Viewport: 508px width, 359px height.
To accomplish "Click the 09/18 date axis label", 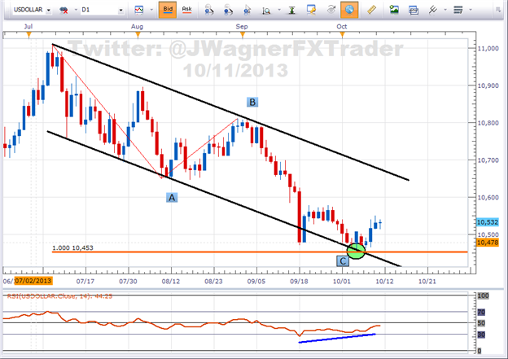I will click(299, 281).
